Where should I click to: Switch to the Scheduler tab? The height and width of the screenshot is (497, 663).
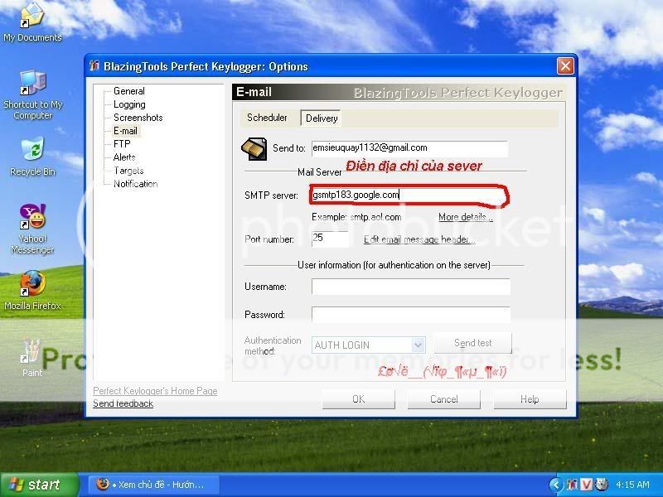click(268, 118)
